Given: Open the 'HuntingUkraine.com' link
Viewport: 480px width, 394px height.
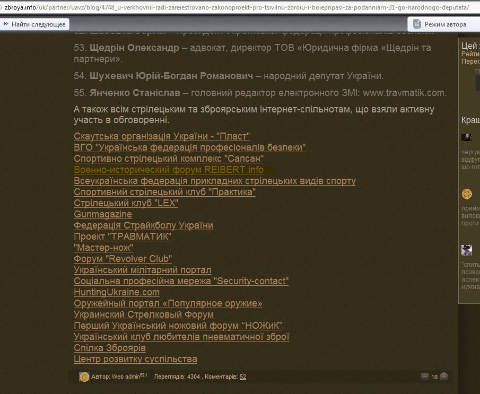Looking at the screenshot, I should (117, 292).
